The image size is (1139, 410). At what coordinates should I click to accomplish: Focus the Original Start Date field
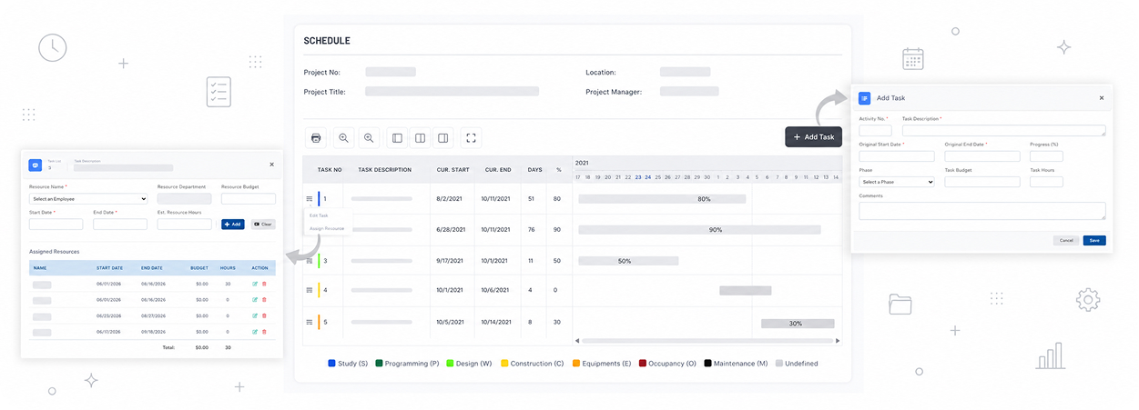897,156
